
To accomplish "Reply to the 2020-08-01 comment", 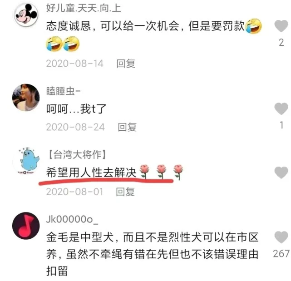I will click(x=125, y=192).
